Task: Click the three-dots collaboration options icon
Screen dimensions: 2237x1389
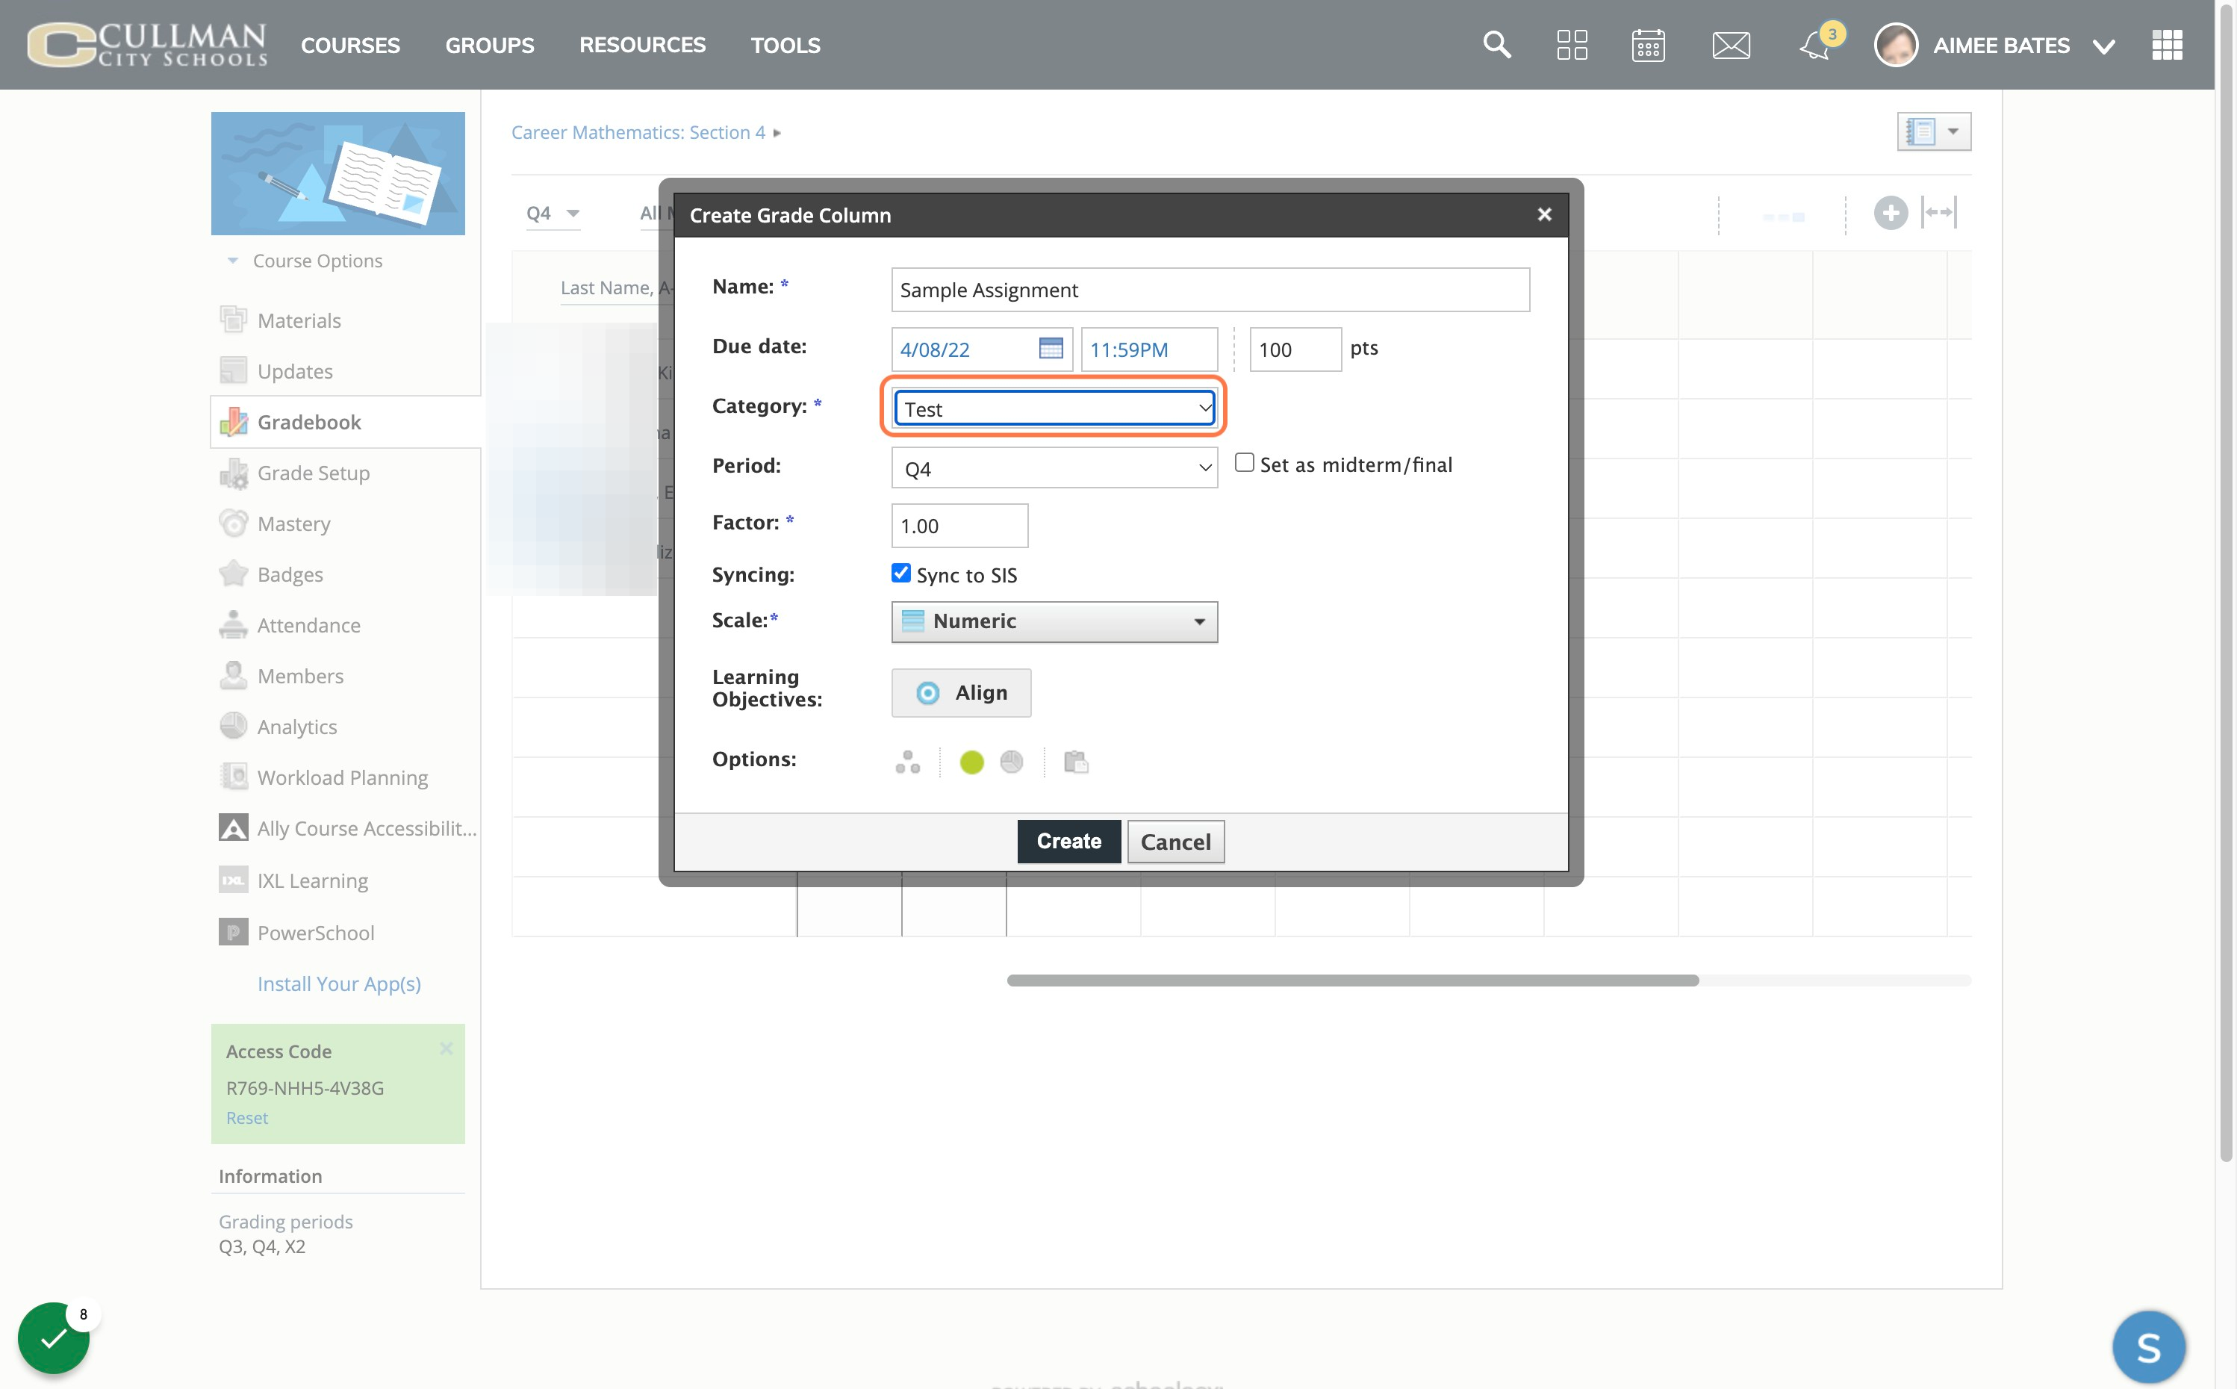Action: [907, 762]
